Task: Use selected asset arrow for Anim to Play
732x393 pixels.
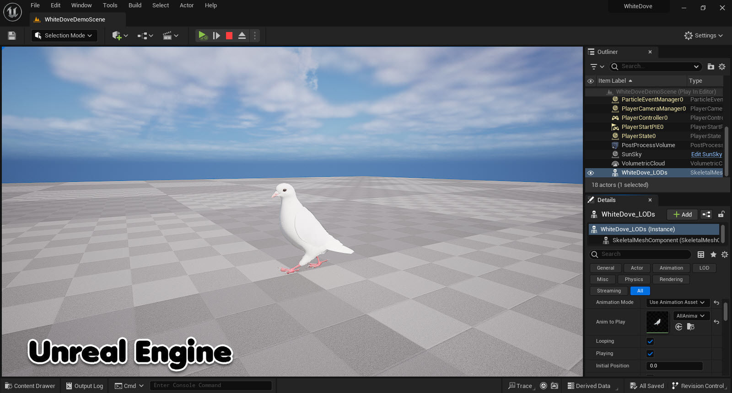Action: pos(679,327)
